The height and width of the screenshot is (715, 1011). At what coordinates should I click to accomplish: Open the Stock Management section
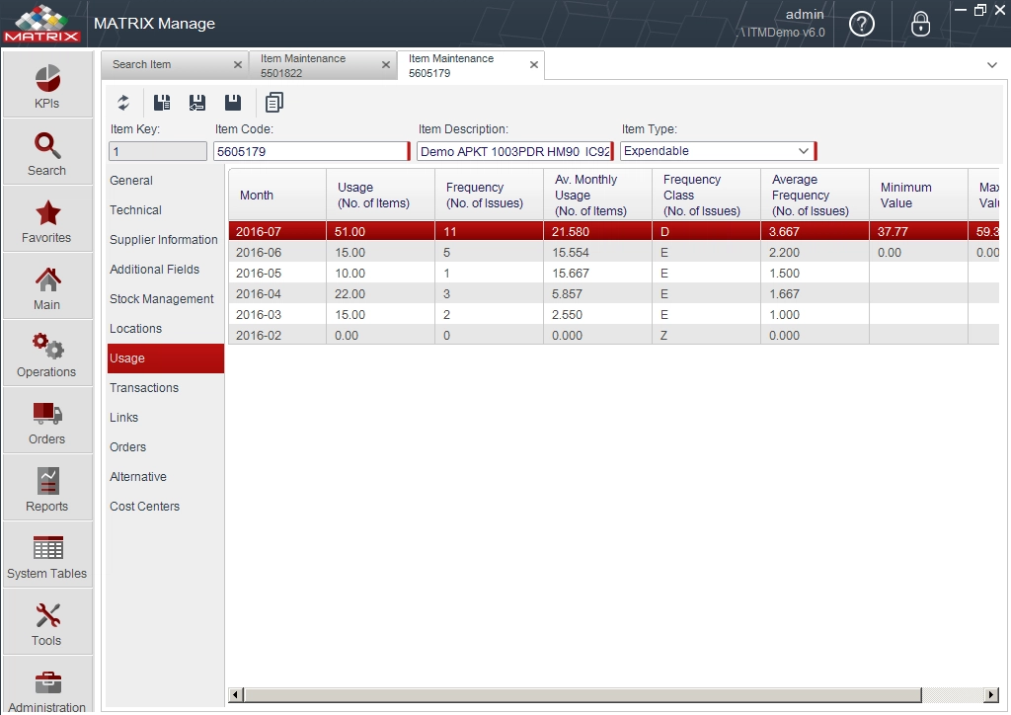(161, 299)
